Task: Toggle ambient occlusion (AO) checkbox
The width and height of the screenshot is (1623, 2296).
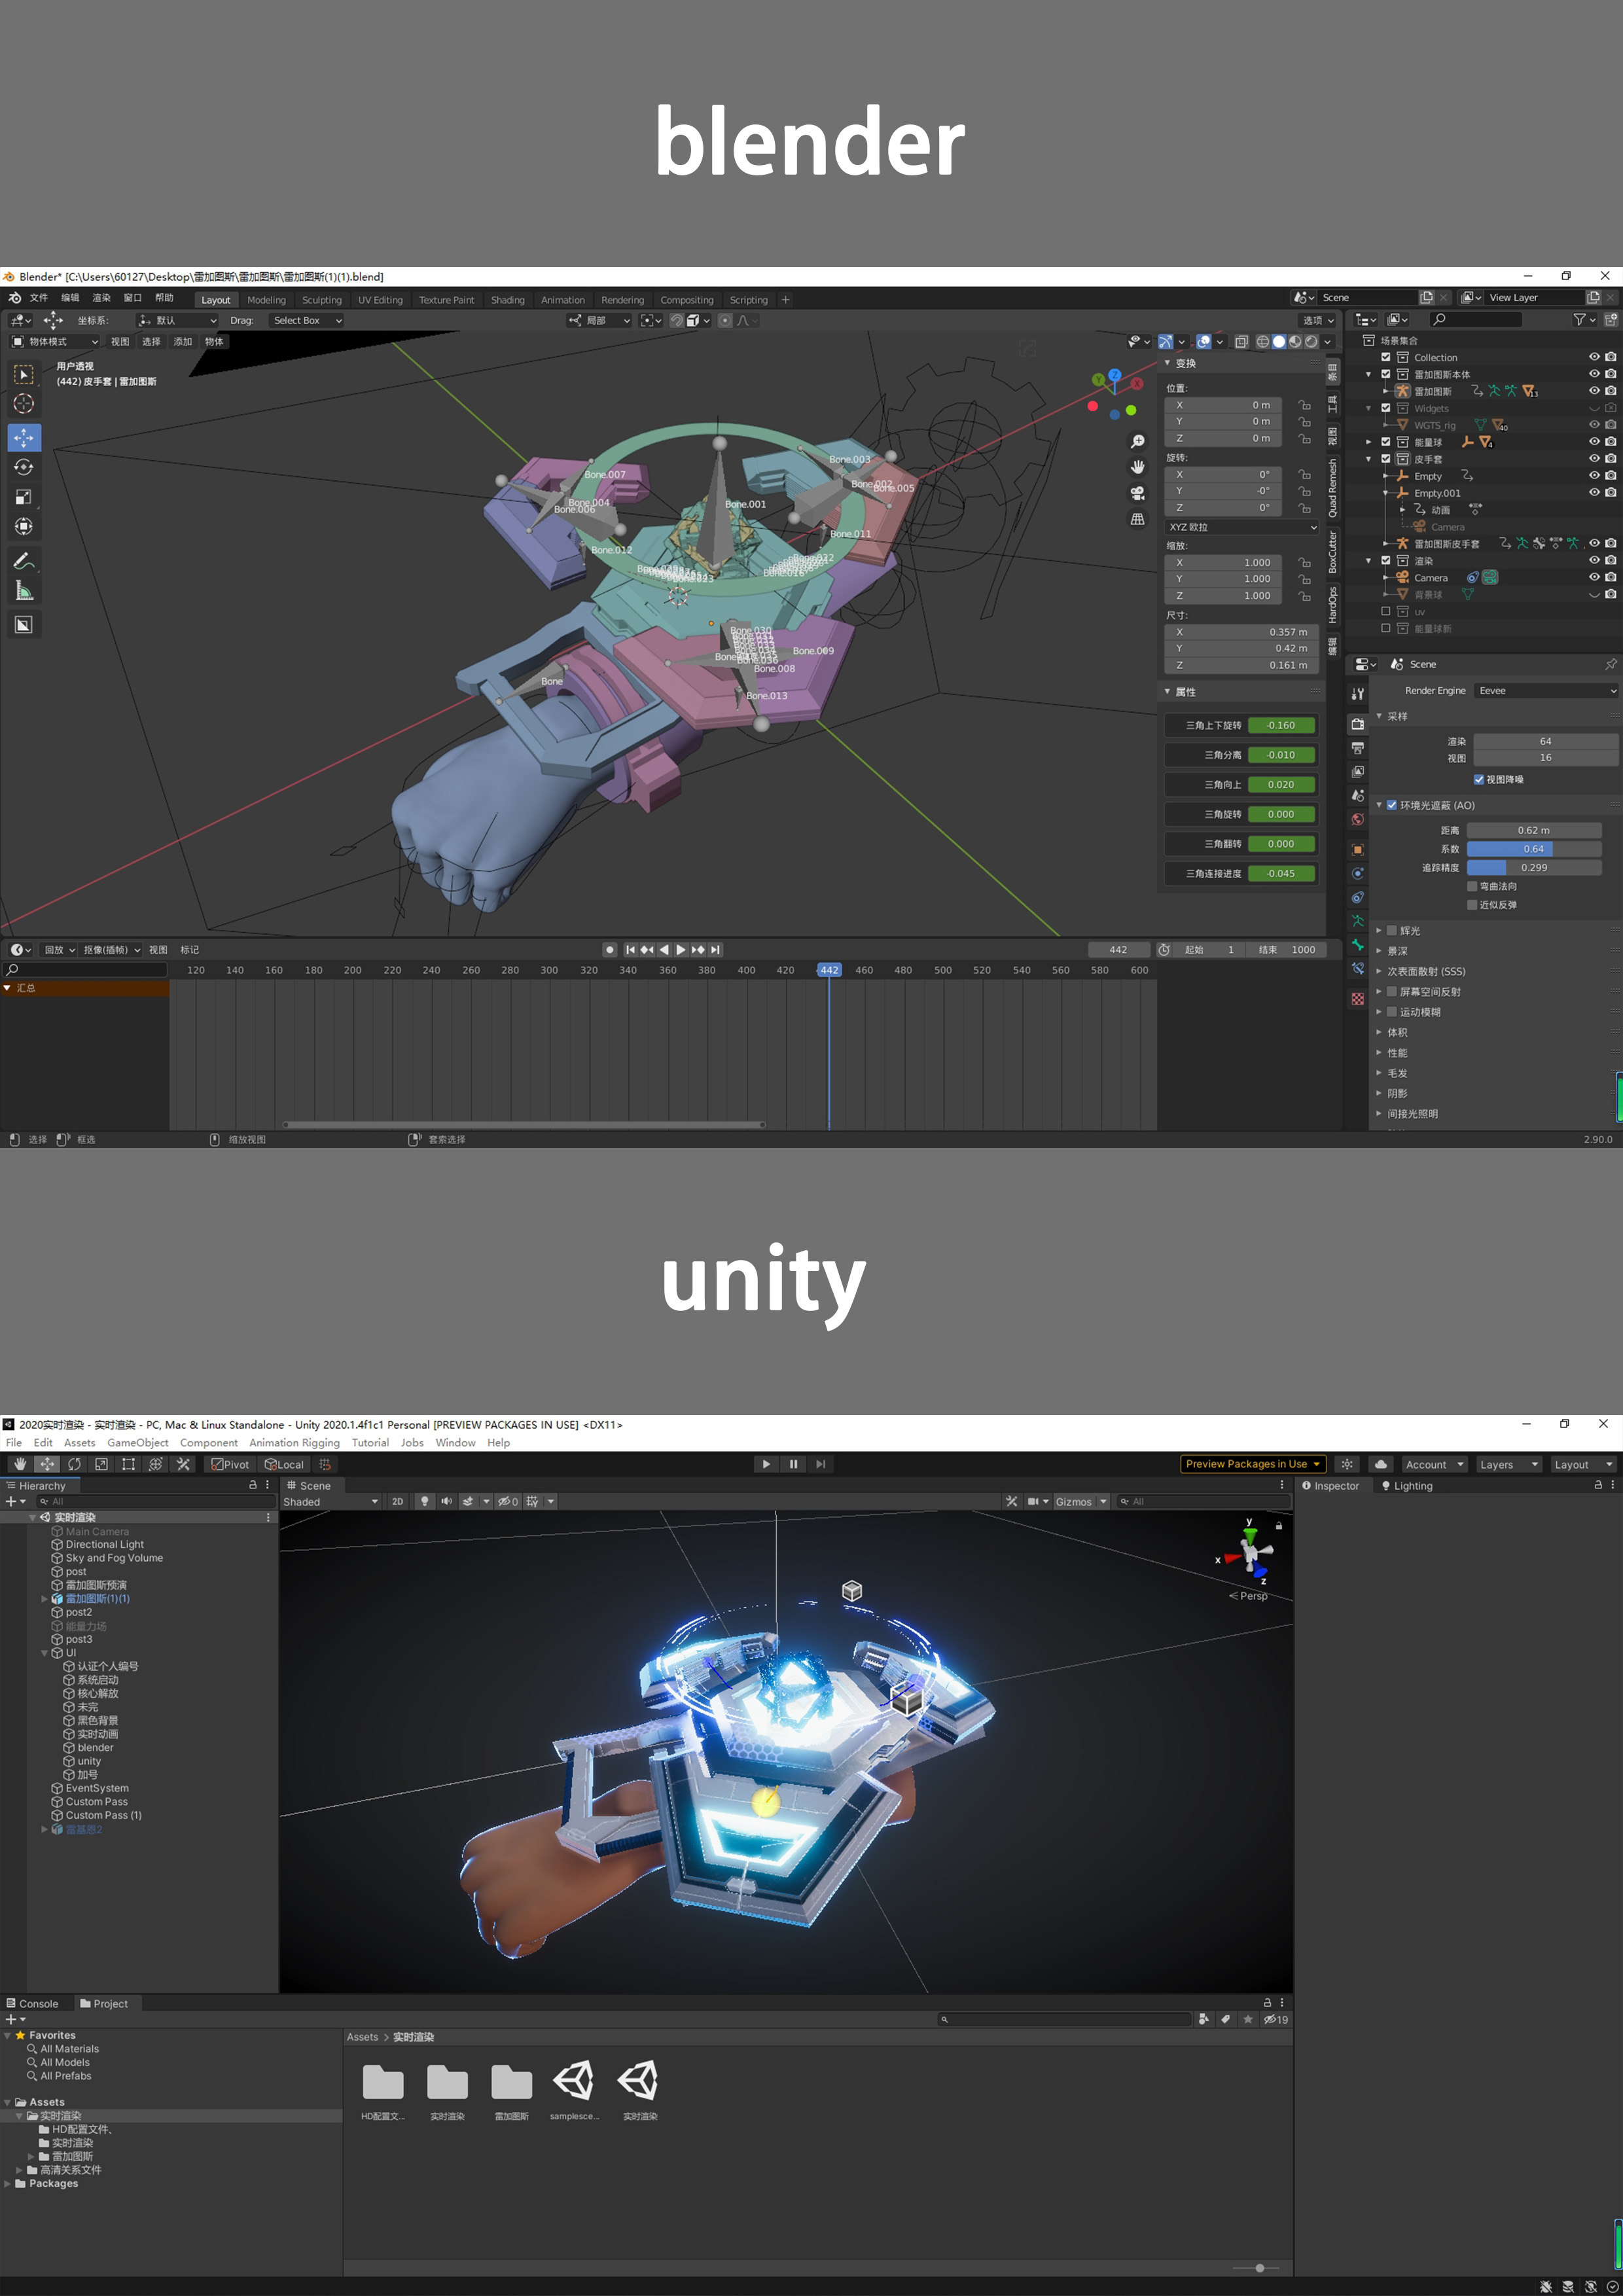Action: [x=1391, y=805]
